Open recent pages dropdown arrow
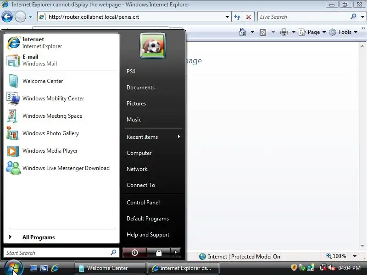Image resolution: width=367 pixels, height=275 pixels. click(x=30, y=17)
